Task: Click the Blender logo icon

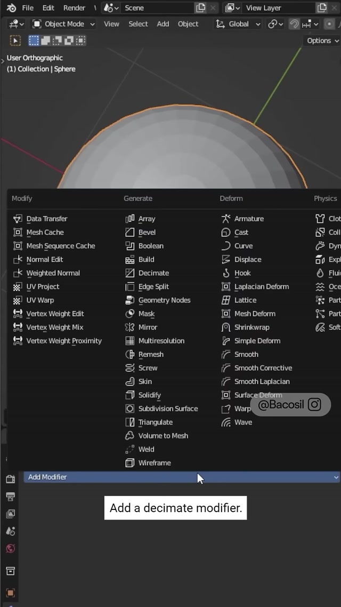Action: tap(11, 8)
